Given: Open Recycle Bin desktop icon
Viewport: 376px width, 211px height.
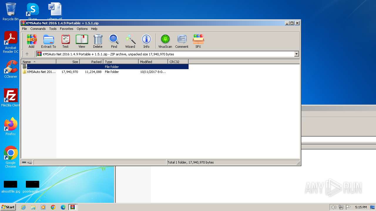Looking at the screenshot, I should click(11, 12).
